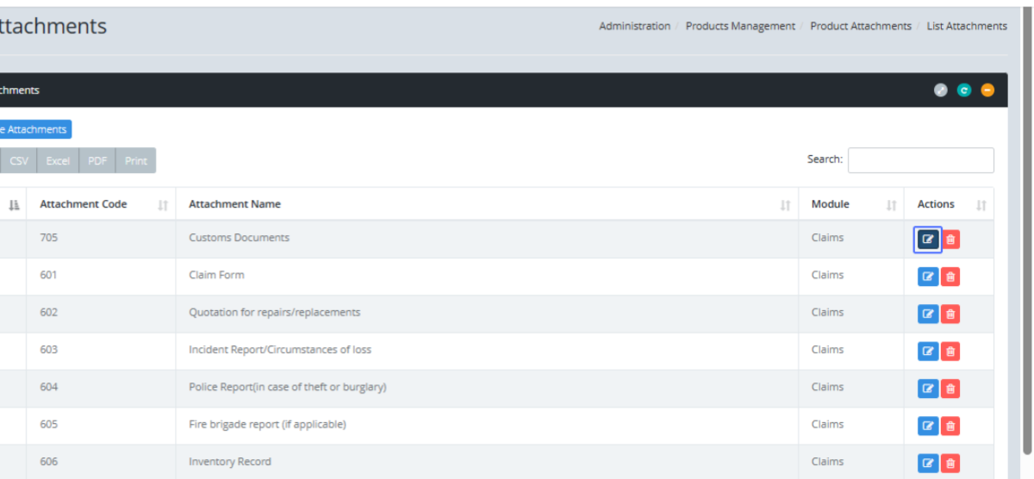Focus the Search input field
This screenshot has width=1034, height=479.
point(920,160)
